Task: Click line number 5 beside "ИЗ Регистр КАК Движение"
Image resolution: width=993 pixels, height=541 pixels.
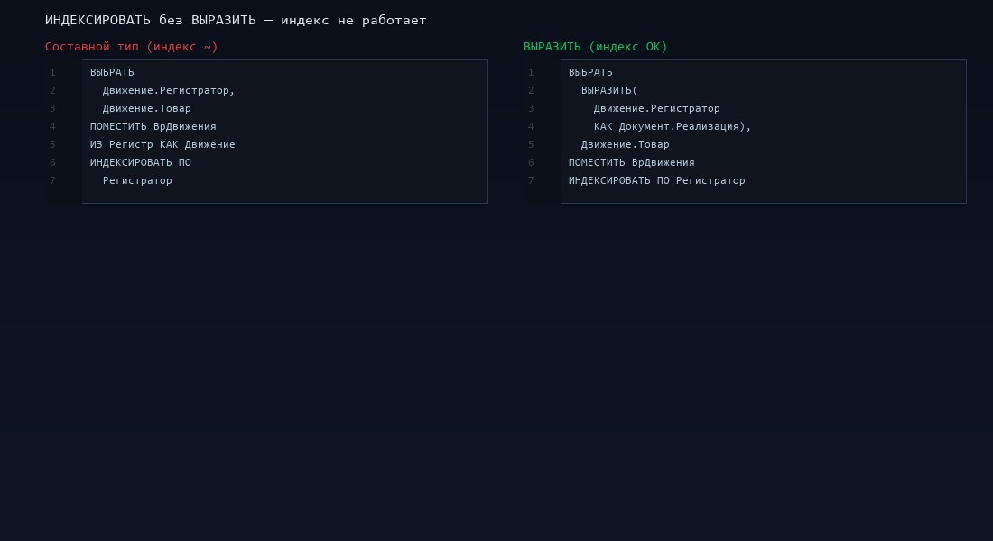Action: 52,144
